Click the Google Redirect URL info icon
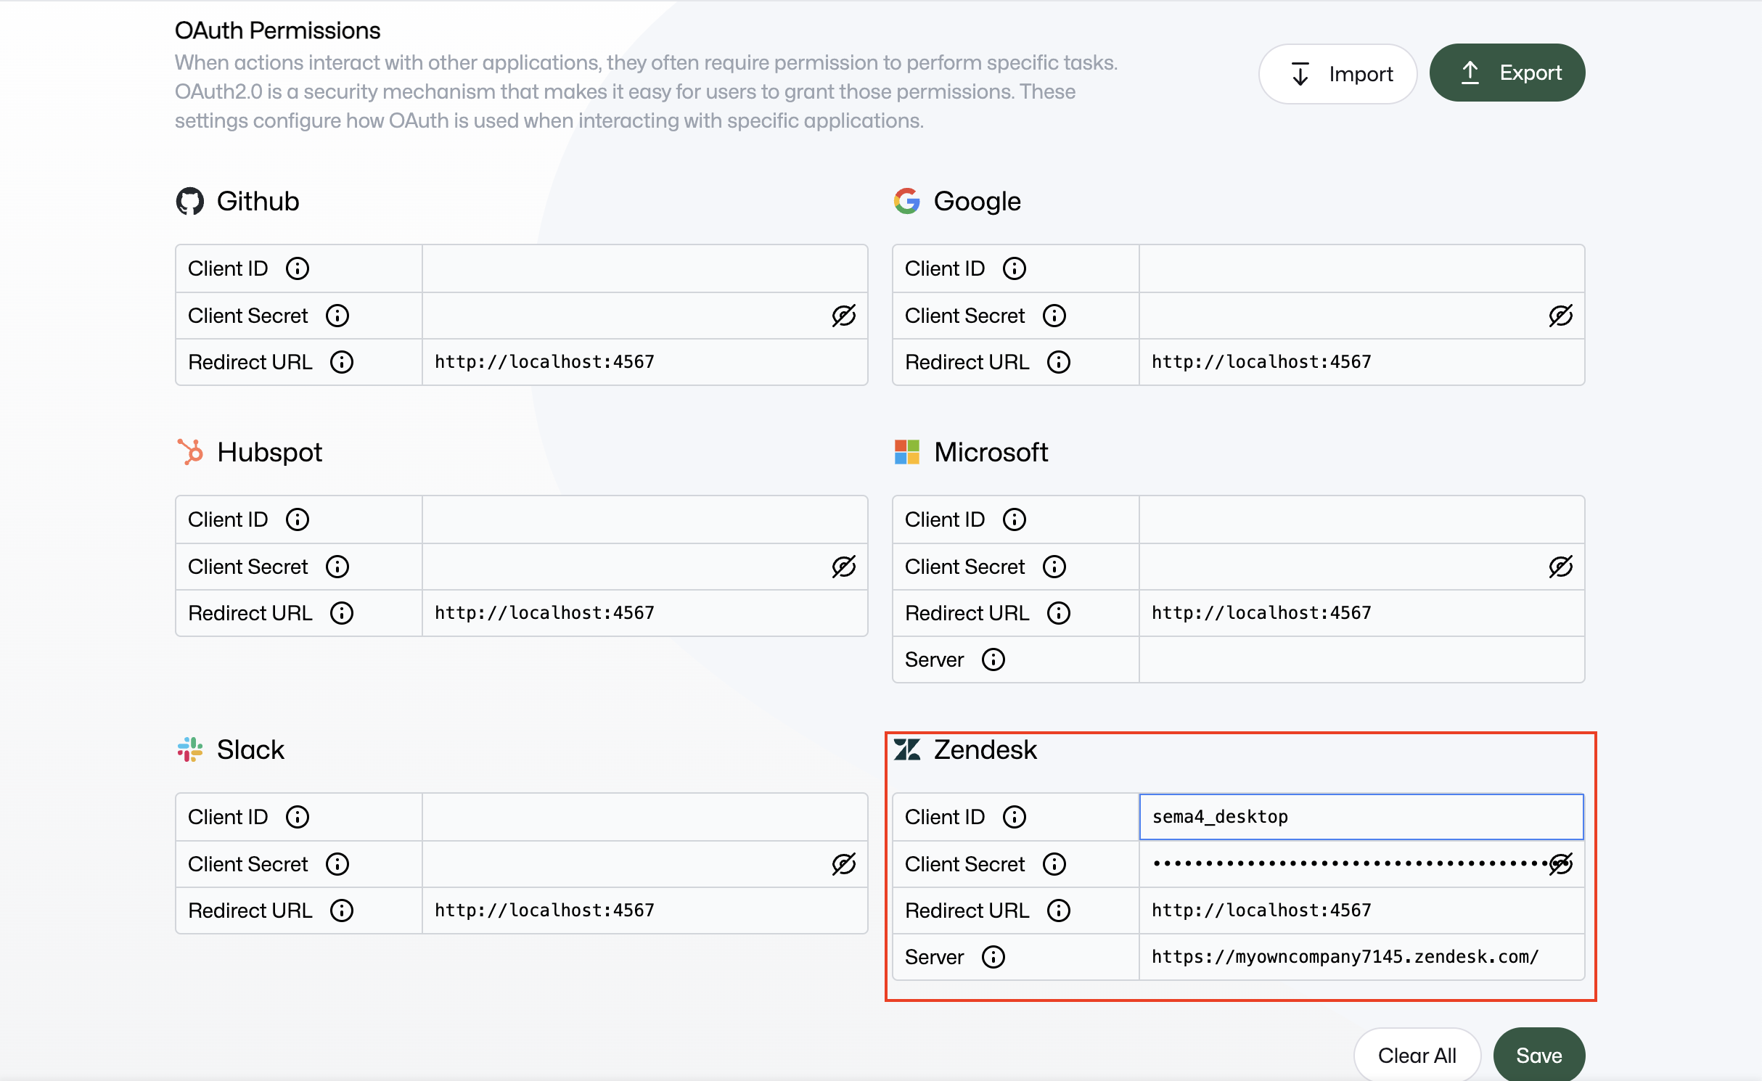 coord(1059,362)
